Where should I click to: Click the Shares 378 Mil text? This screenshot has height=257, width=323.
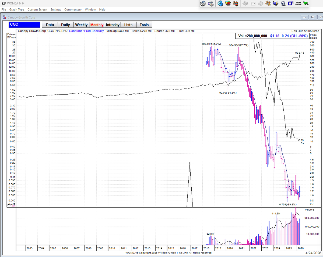[164, 31]
